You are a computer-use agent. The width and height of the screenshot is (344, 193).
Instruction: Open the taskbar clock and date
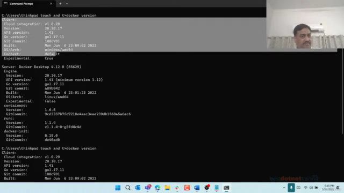point(328,188)
